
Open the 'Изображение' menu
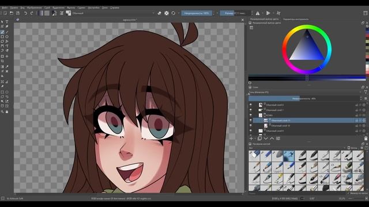[35, 7]
